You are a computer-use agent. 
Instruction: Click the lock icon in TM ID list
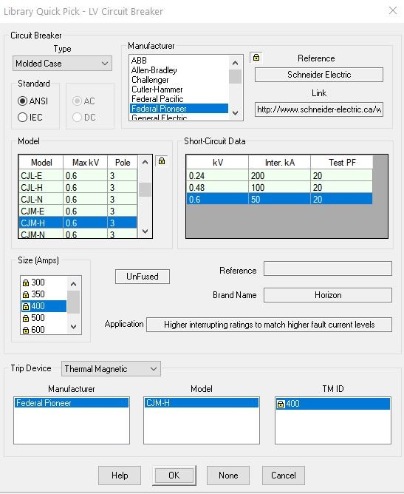click(x=281, y=404)
